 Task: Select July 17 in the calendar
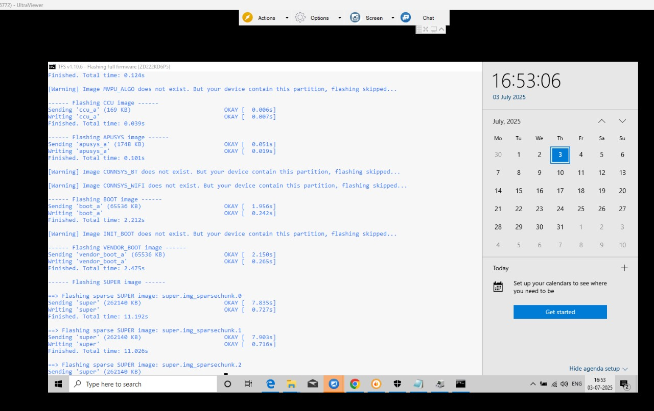coord(560,191)
